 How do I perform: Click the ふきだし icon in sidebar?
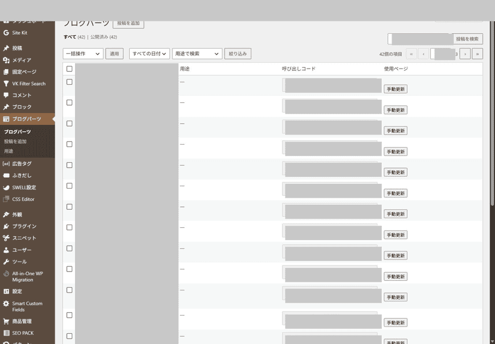[x=6, y=176]
